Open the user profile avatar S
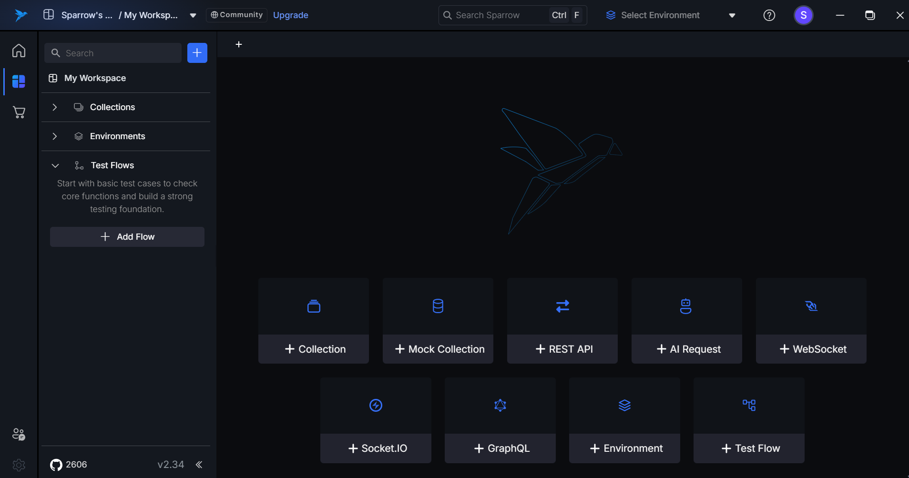 803,15
